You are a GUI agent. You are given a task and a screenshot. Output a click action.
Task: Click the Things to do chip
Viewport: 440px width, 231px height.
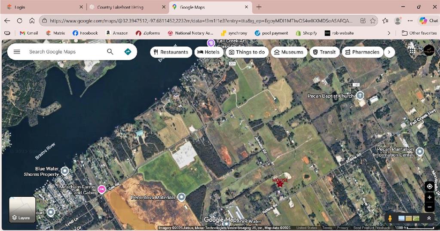pyautogui.click(x=247, y=52)
